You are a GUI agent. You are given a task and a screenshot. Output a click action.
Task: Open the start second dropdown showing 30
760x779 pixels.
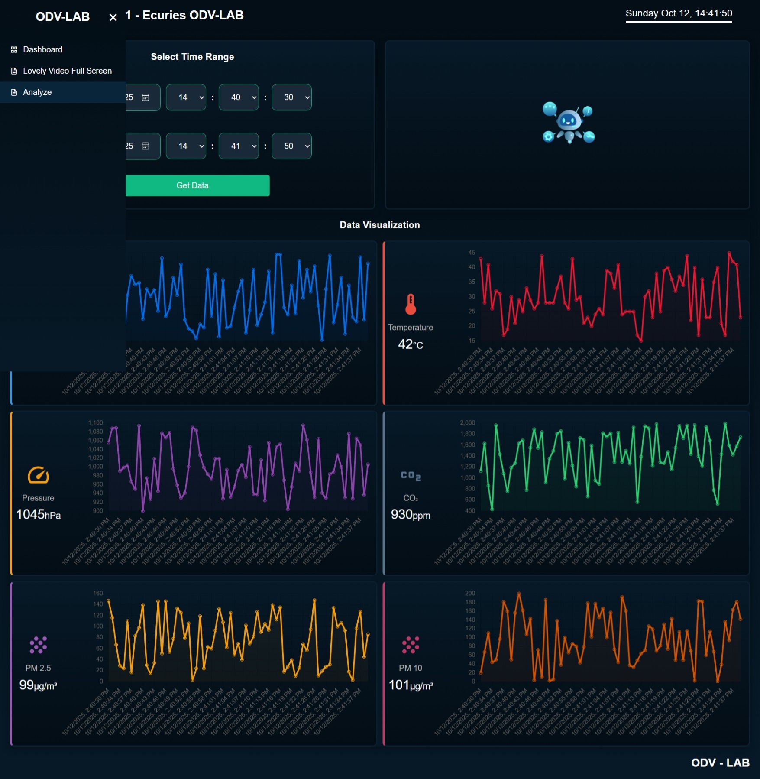pos(291,97)
